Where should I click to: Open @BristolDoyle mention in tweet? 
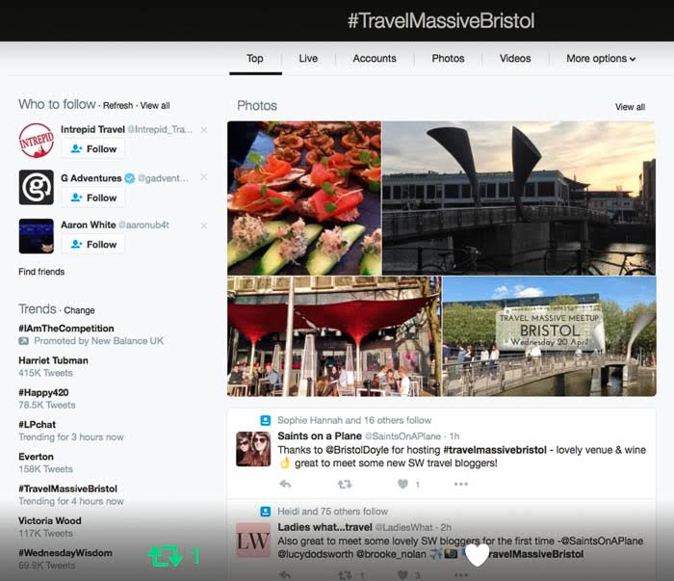coord(357,450)
